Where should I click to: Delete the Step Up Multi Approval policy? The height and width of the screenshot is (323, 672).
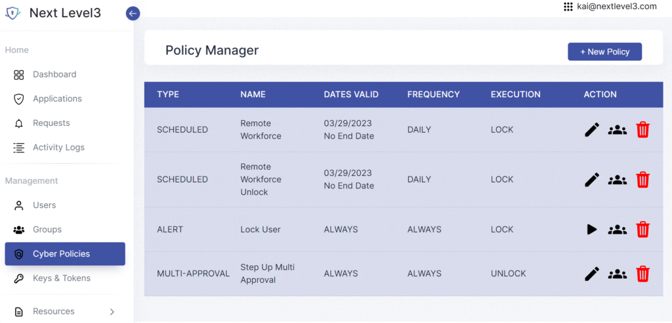coord(642,274)
